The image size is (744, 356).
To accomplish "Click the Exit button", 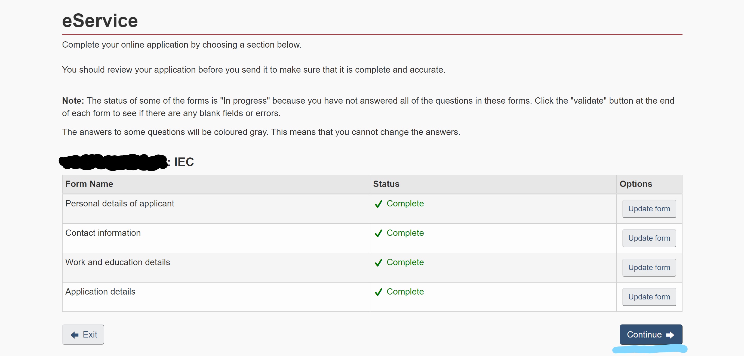I will tap(83, 334).
